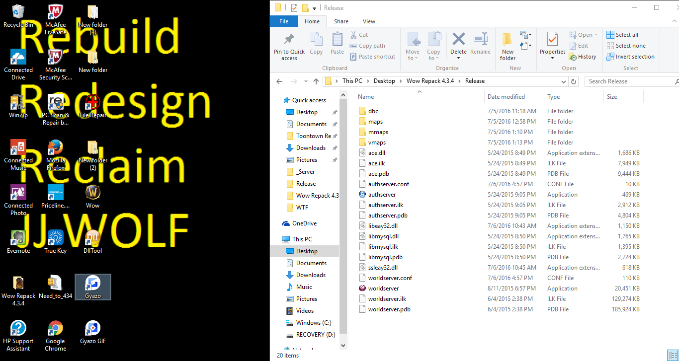Viewport: 679px width, 361px height.
Task: Launch McAfee LiveSafe from the desktop
Action: click(x=55, y=20)
